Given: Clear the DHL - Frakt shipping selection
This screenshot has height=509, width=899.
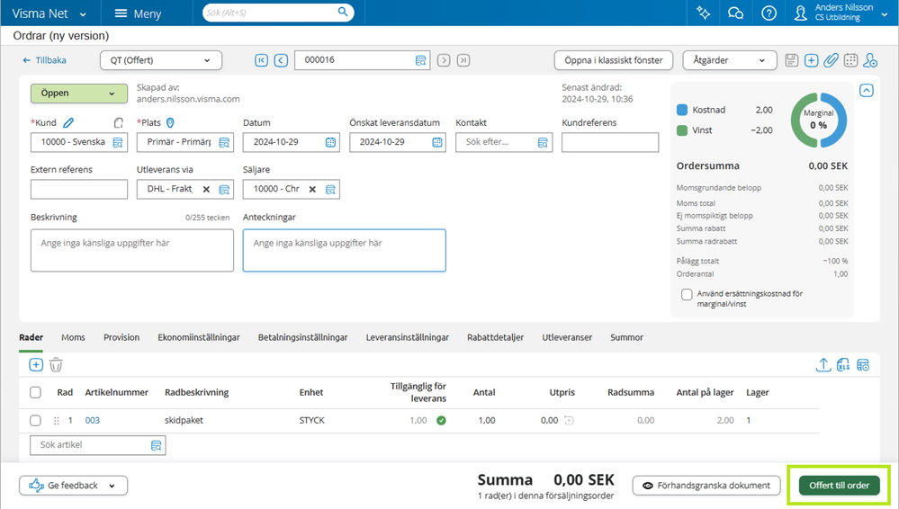Looking at the screenshot, I should tap(206, 190).
